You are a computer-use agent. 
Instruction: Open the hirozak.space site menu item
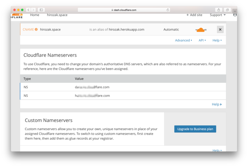57,15
